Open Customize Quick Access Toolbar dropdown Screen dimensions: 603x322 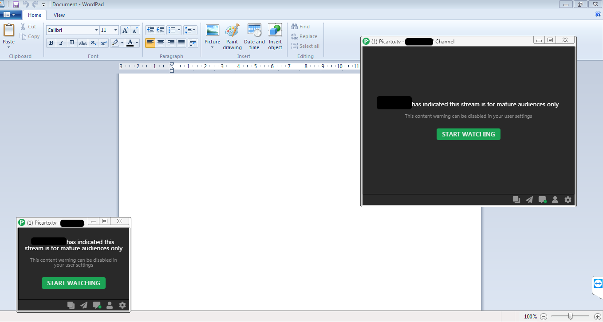(43, 4)
